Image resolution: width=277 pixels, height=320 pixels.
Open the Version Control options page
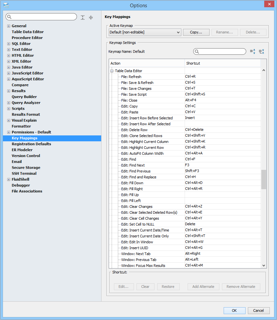[26, 156]
